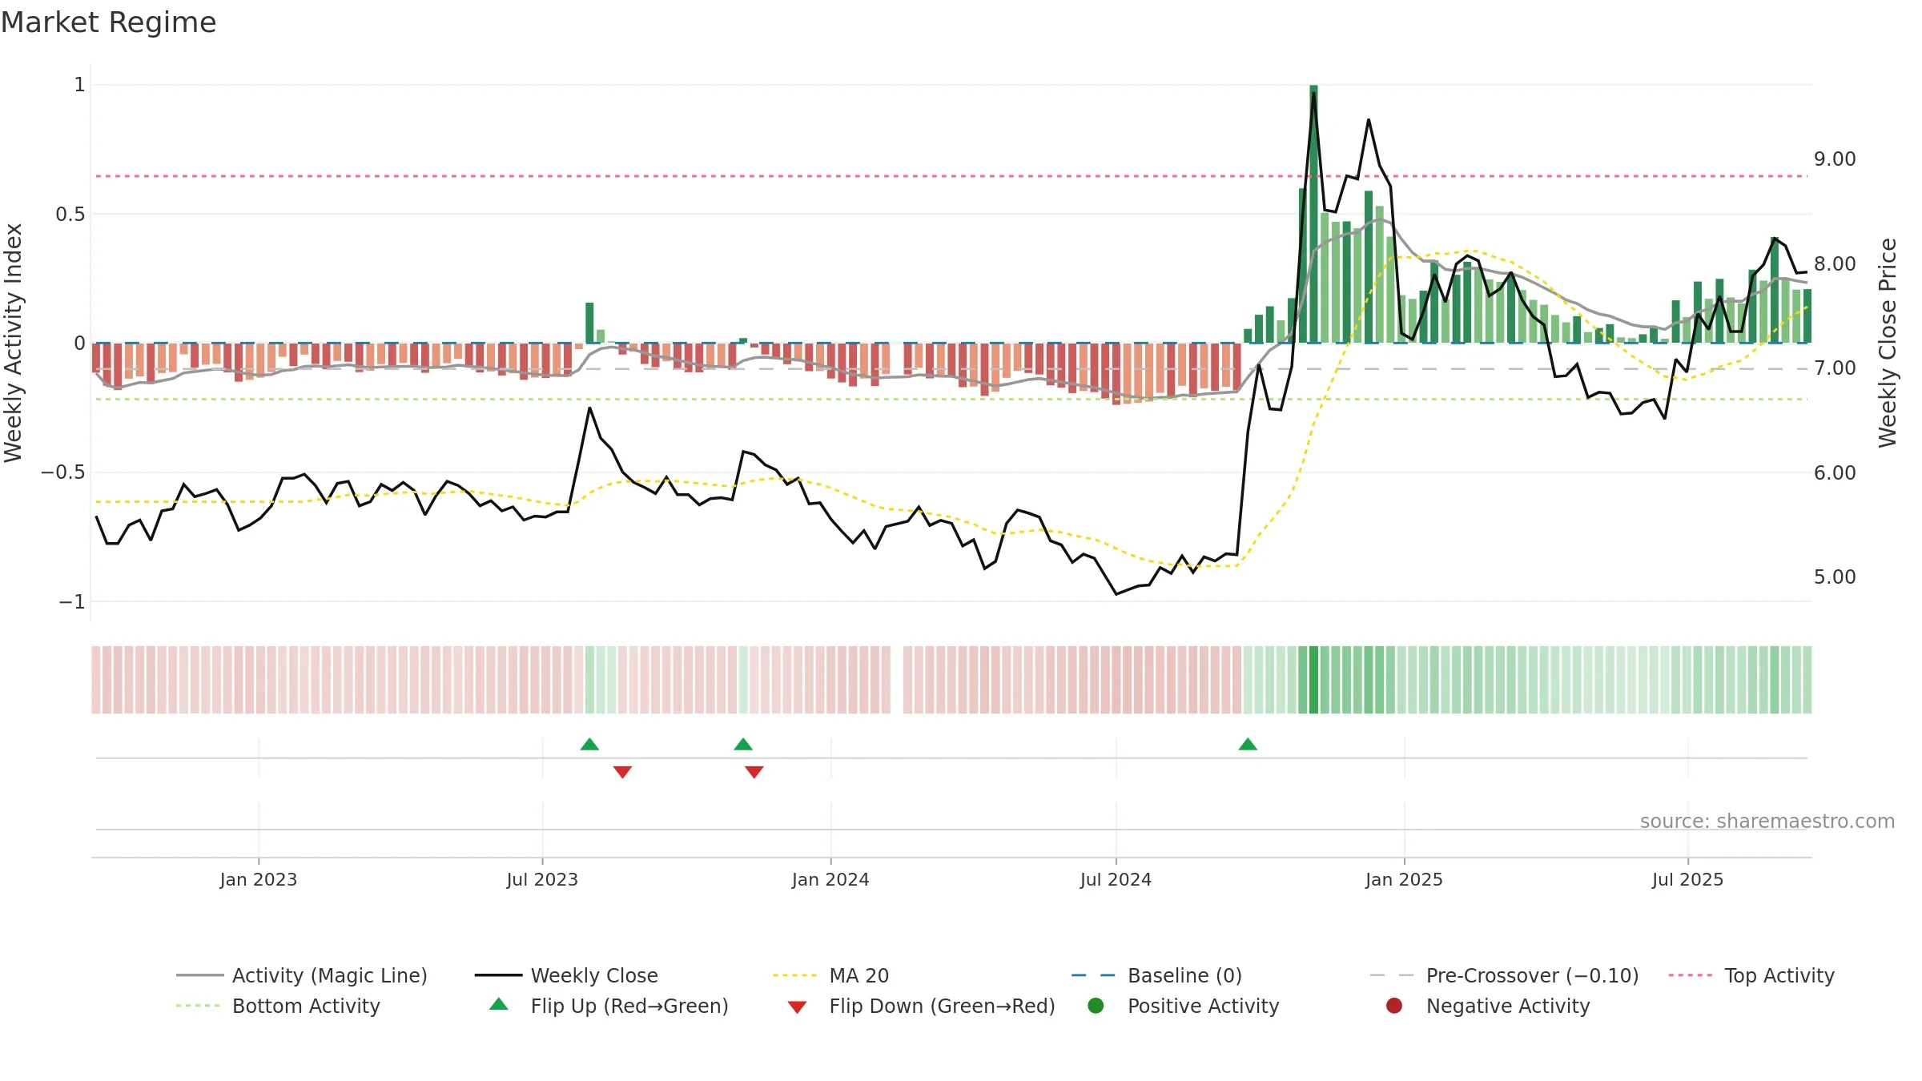Click the tallest green activity bar reaching 1

1313,214
